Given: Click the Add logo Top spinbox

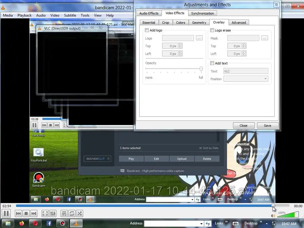Looking at the screenshot, I should pos(172,46).
